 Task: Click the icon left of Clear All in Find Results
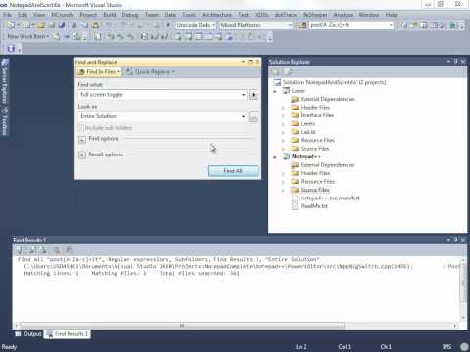[43, 250]
